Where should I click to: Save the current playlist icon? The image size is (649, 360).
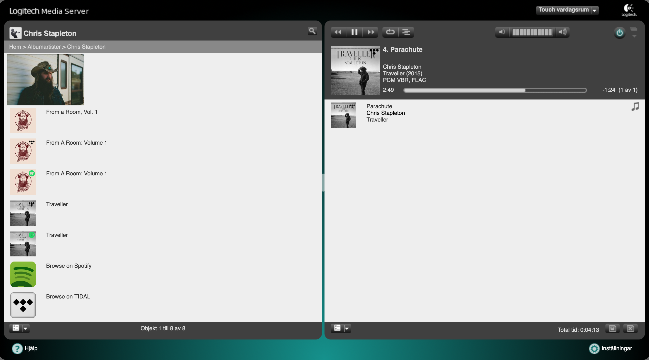613,328
